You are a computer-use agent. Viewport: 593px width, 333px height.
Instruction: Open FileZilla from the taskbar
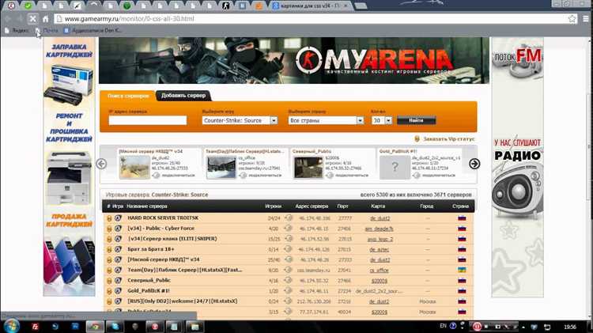(35, 326)
